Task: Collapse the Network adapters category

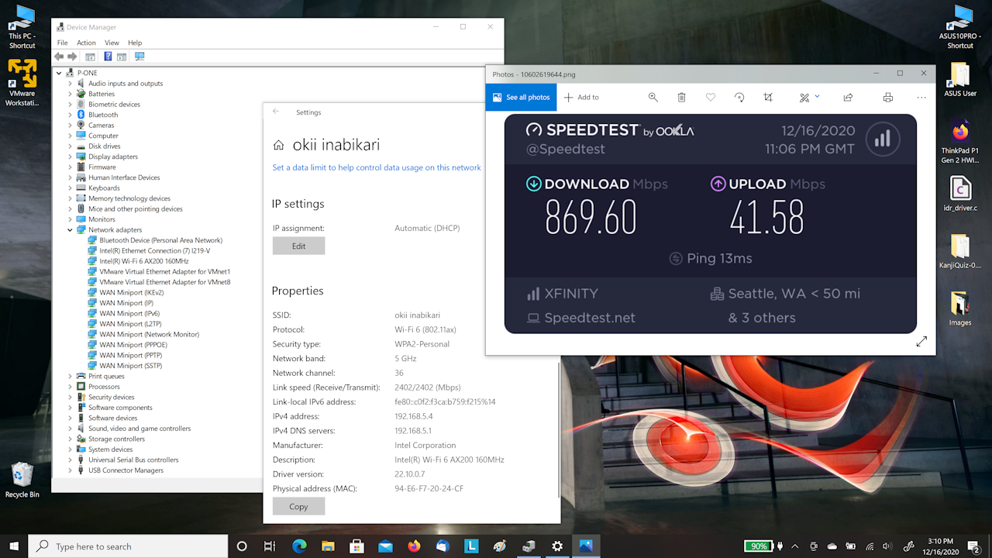Action: (70, 229)
